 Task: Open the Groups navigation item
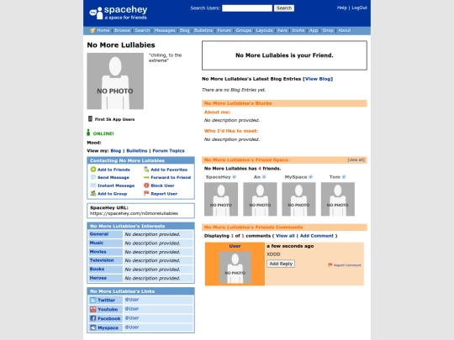coord(244,30)
